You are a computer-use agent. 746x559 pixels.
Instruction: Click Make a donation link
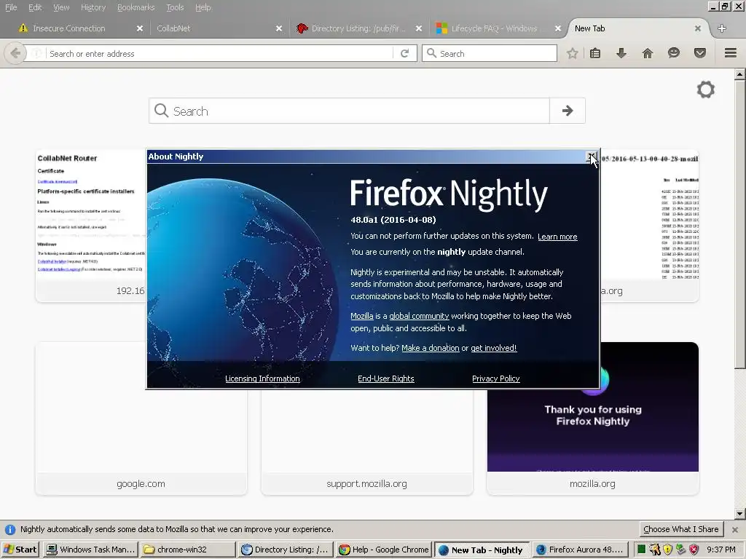tap(431, 348)
